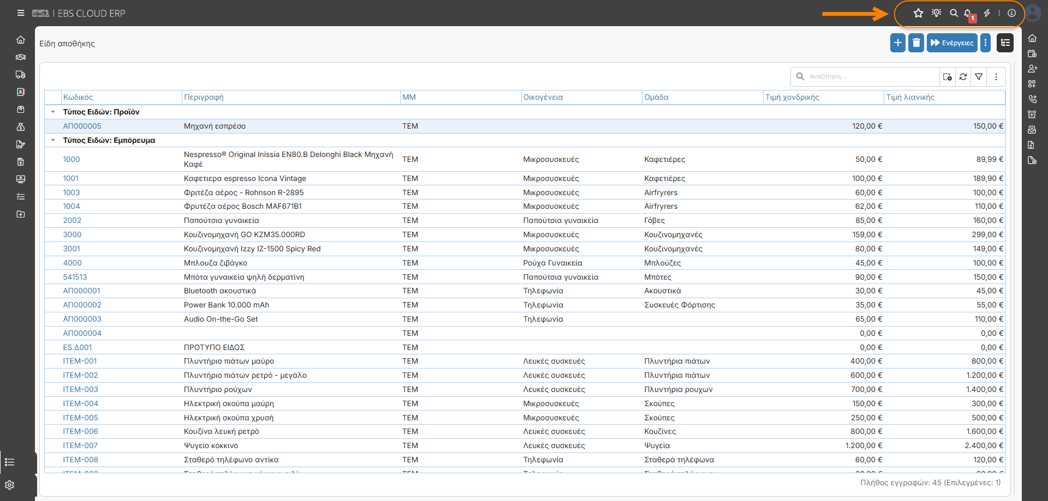Open the checklist tasks icon in left sidebar
1048x501 pixels.
click(21, 197)
